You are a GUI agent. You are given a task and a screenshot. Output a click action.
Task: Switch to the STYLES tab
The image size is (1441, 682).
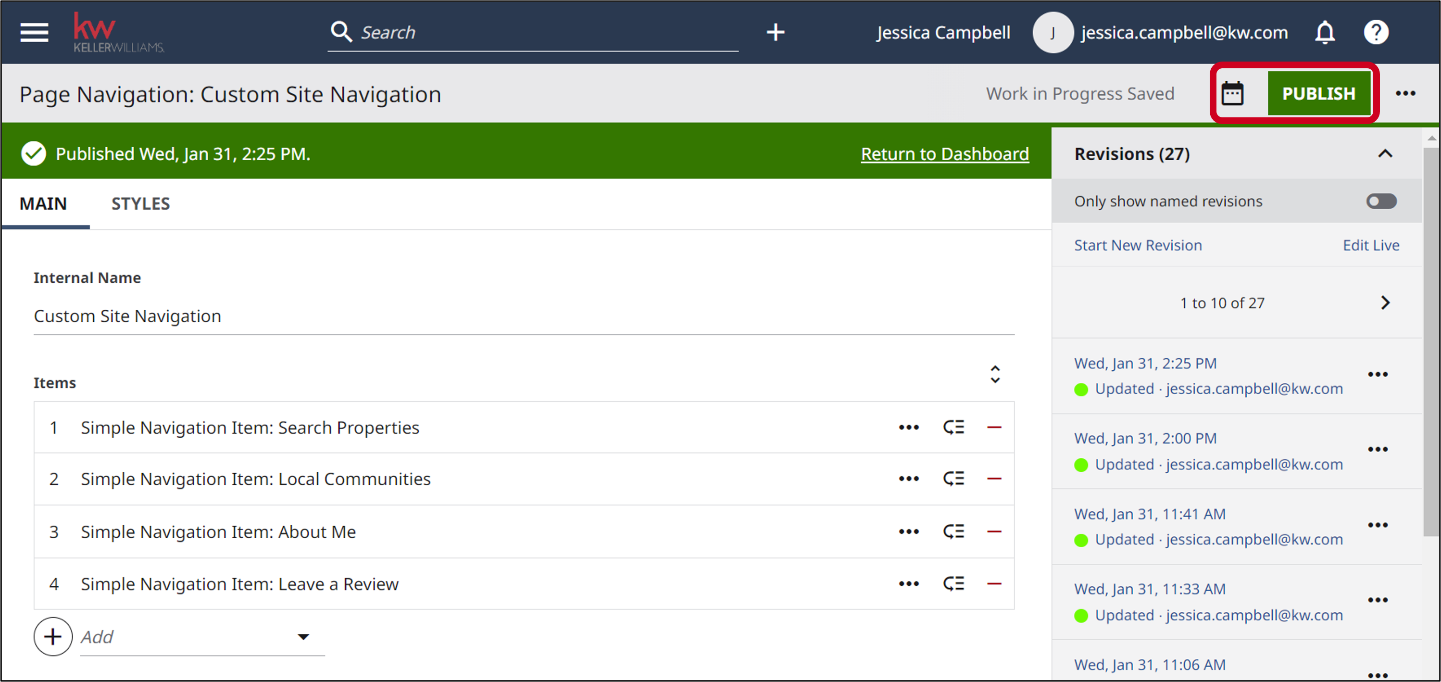140,203
